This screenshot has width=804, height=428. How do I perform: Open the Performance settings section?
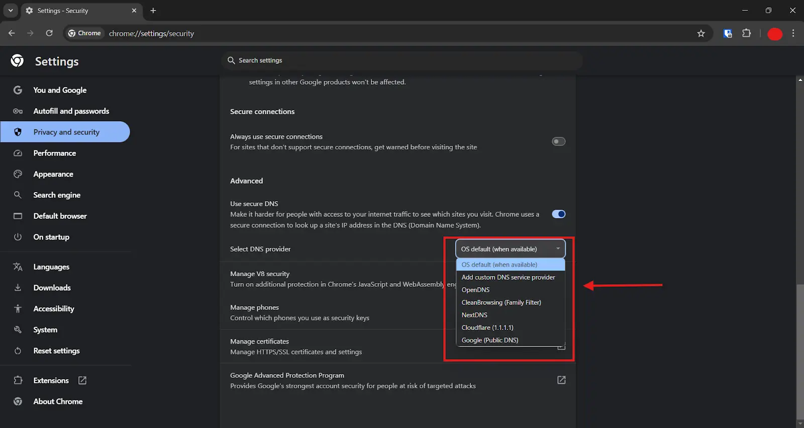tap(54, 153)
